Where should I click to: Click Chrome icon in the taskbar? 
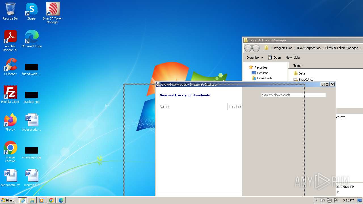pos(51,200)
